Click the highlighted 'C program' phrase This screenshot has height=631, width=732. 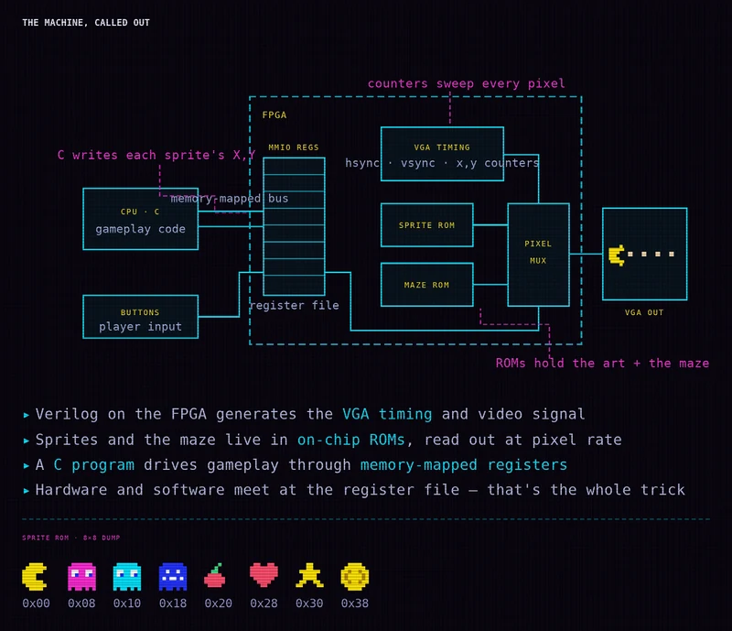pyautogui.click(x=94, y=465)
